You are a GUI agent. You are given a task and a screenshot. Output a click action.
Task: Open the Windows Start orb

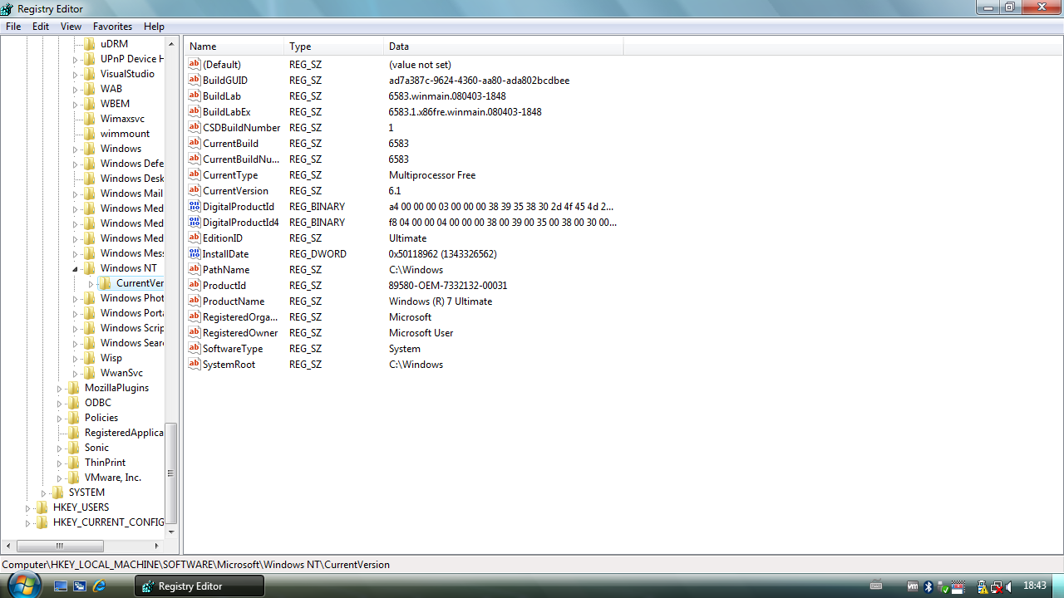pos(23,585)
